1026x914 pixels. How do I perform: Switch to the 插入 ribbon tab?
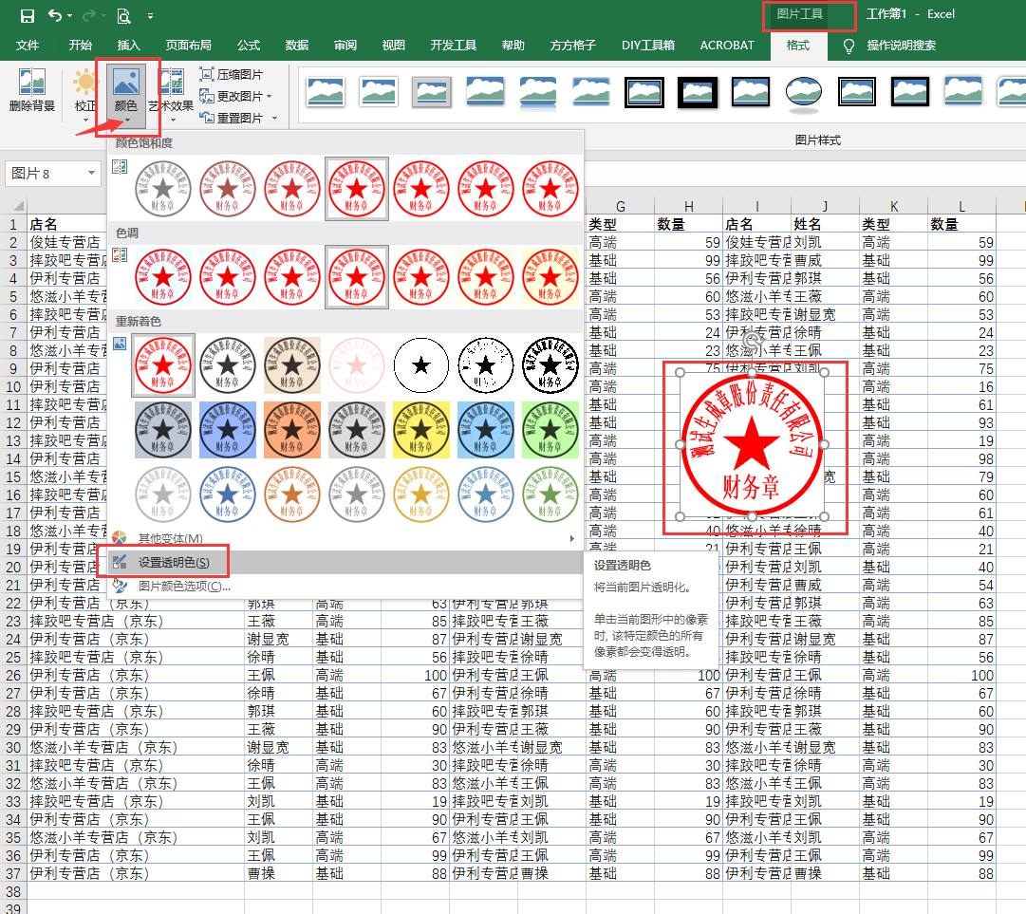(x=128, y=46)
